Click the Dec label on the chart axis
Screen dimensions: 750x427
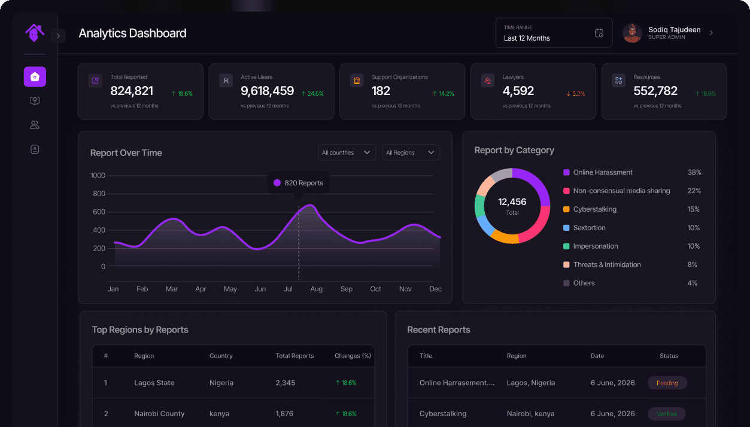tap(435, 289)
